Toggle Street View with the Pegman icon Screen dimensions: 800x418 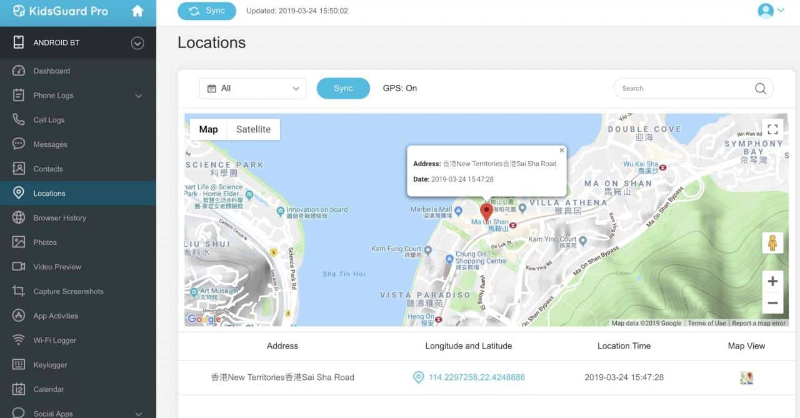click(x=772, y=242)
